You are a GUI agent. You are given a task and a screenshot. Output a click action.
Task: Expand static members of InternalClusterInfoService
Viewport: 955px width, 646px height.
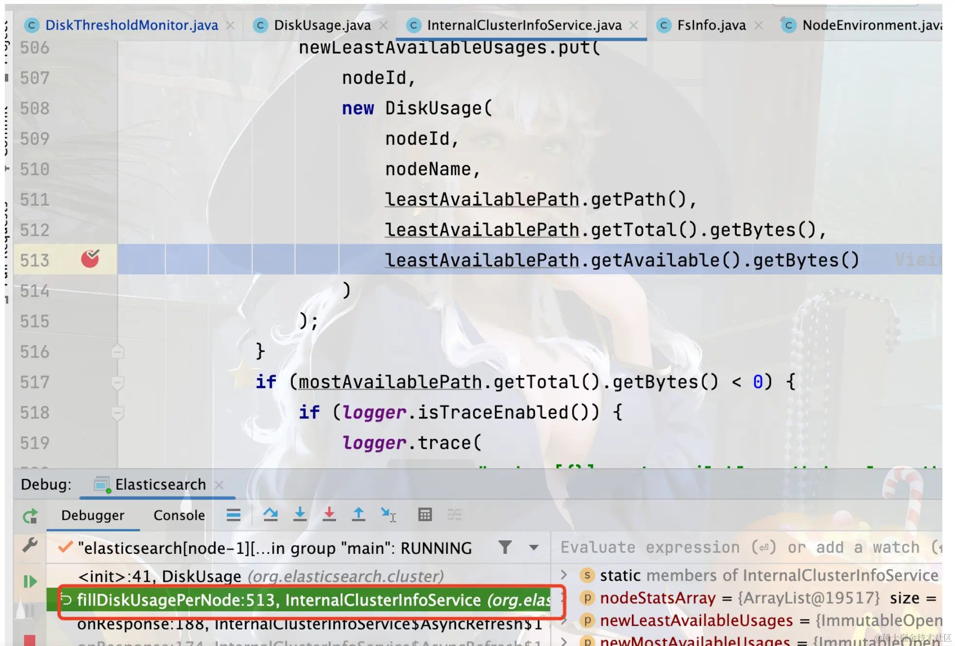click(x=564, y=575)
